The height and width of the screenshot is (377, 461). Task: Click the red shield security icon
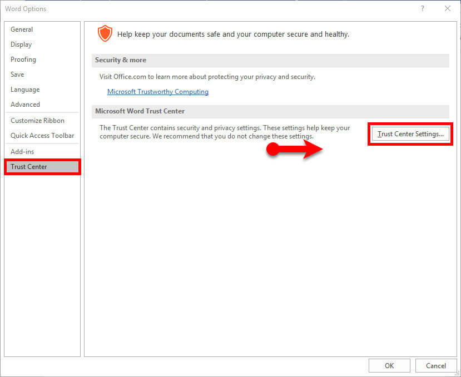[105, 33]
